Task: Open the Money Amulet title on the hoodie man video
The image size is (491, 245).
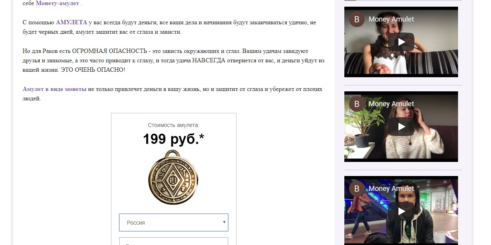Action: pos(391,189)
